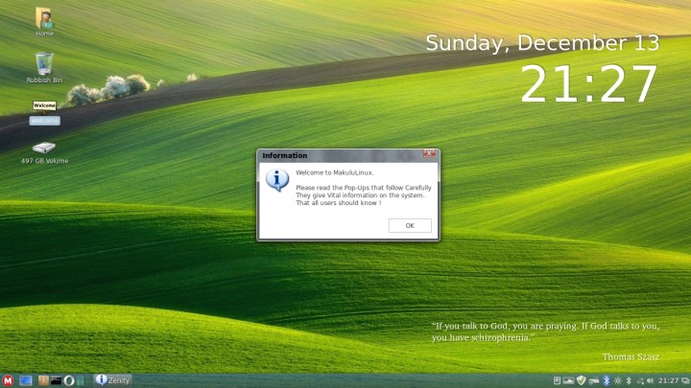
Task: Activate the Zenity taskbar window button
Action: (x=112, y=380)
